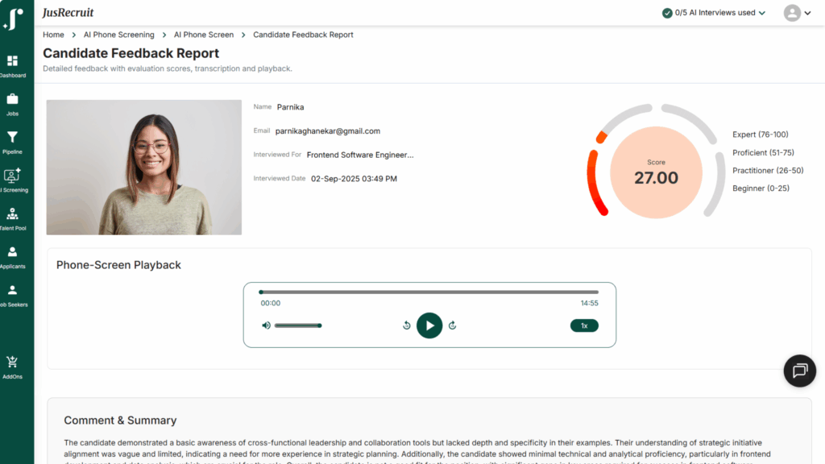Play the phone-screen recording
Viewport: 825px width, 464px height.
pyautogui.click(x=429, y=325)
